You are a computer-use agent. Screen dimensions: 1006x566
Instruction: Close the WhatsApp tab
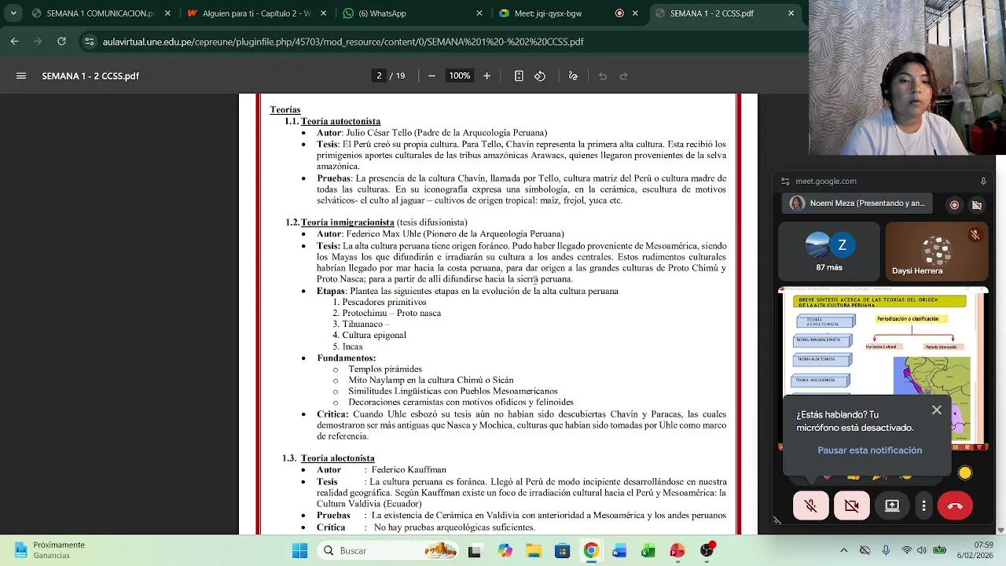click(x=479, y=13)
